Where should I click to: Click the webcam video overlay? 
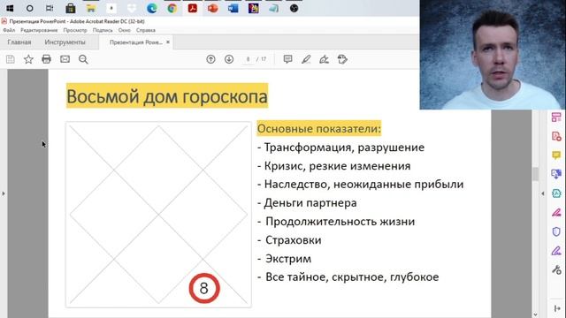click(x=493, y=55)
